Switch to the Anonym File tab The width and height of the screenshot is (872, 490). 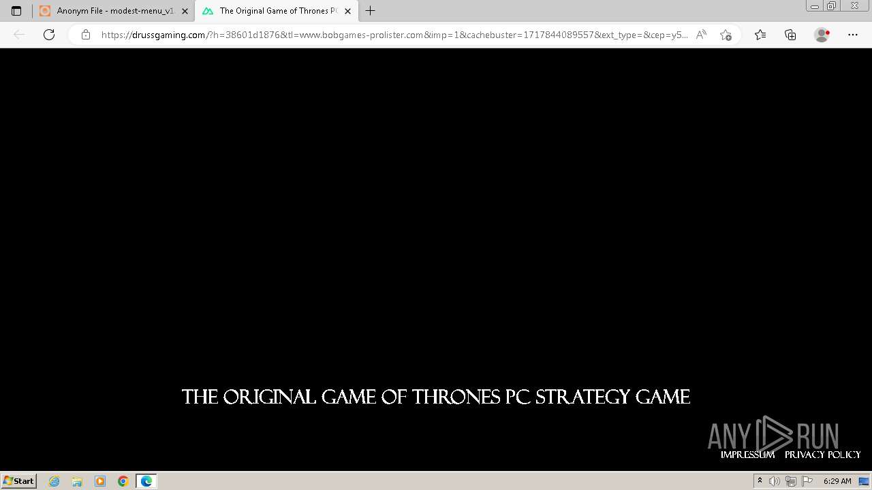pyautogui.click(x=114, y=11)
